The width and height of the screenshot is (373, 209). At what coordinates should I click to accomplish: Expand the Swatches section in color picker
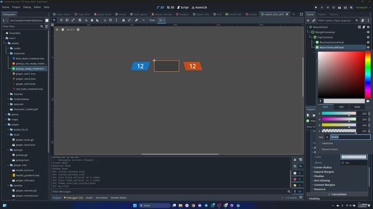coord(328,143)
